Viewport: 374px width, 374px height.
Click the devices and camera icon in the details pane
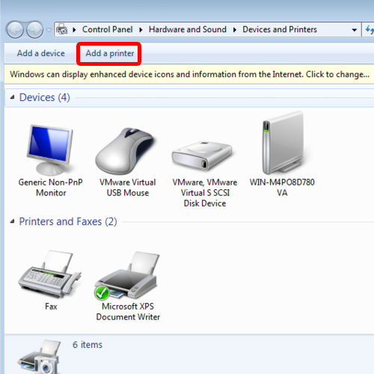pyautogui.click(x=40, y=357)
